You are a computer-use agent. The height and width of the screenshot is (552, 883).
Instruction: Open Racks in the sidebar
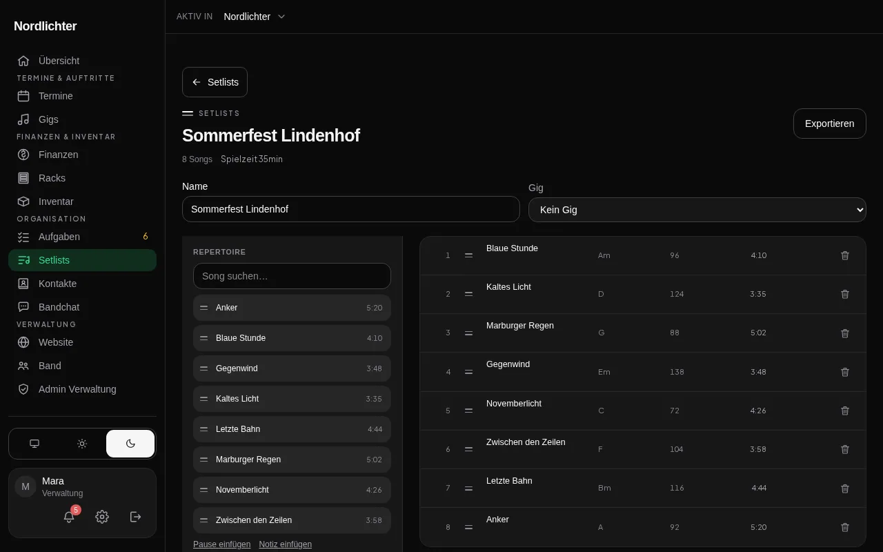pyautogui.click(x=82, y=178)
